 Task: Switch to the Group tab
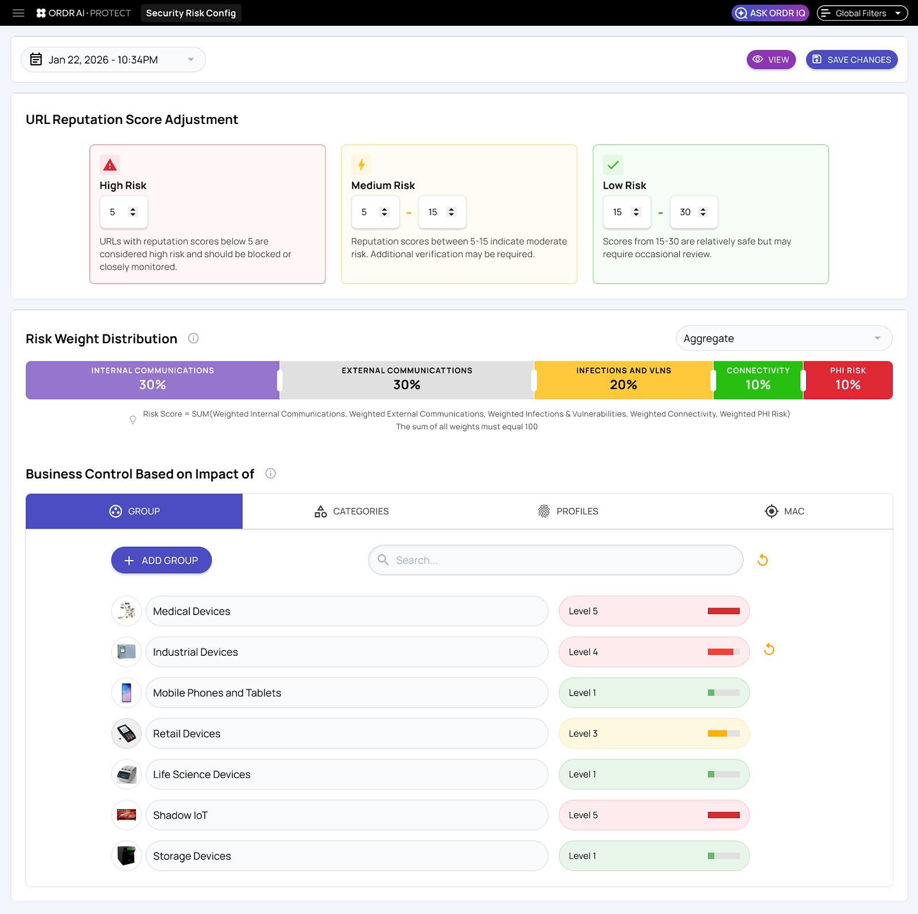134,511
